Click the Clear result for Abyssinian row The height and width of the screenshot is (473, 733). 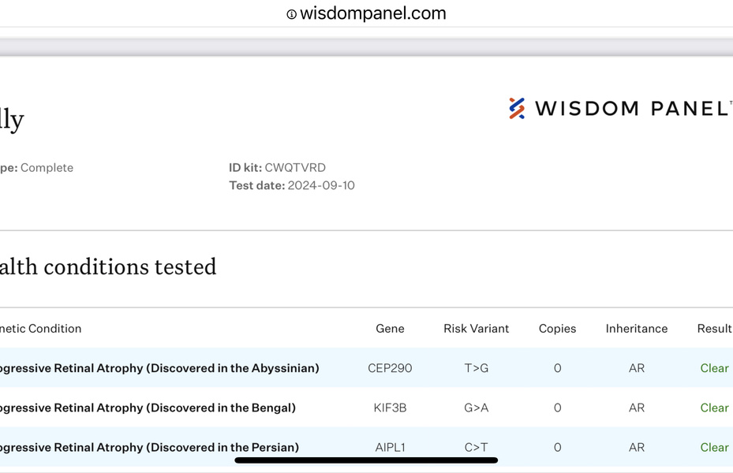coord(714,368)
